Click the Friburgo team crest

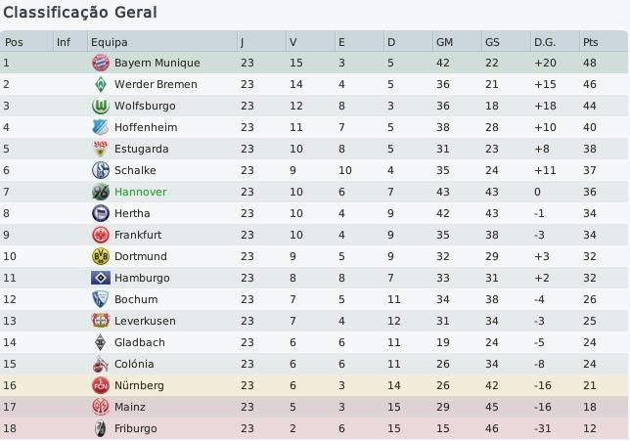tap(99, 428)
